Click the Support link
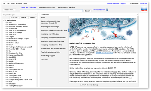151x91 pixels. coord(123,4)
